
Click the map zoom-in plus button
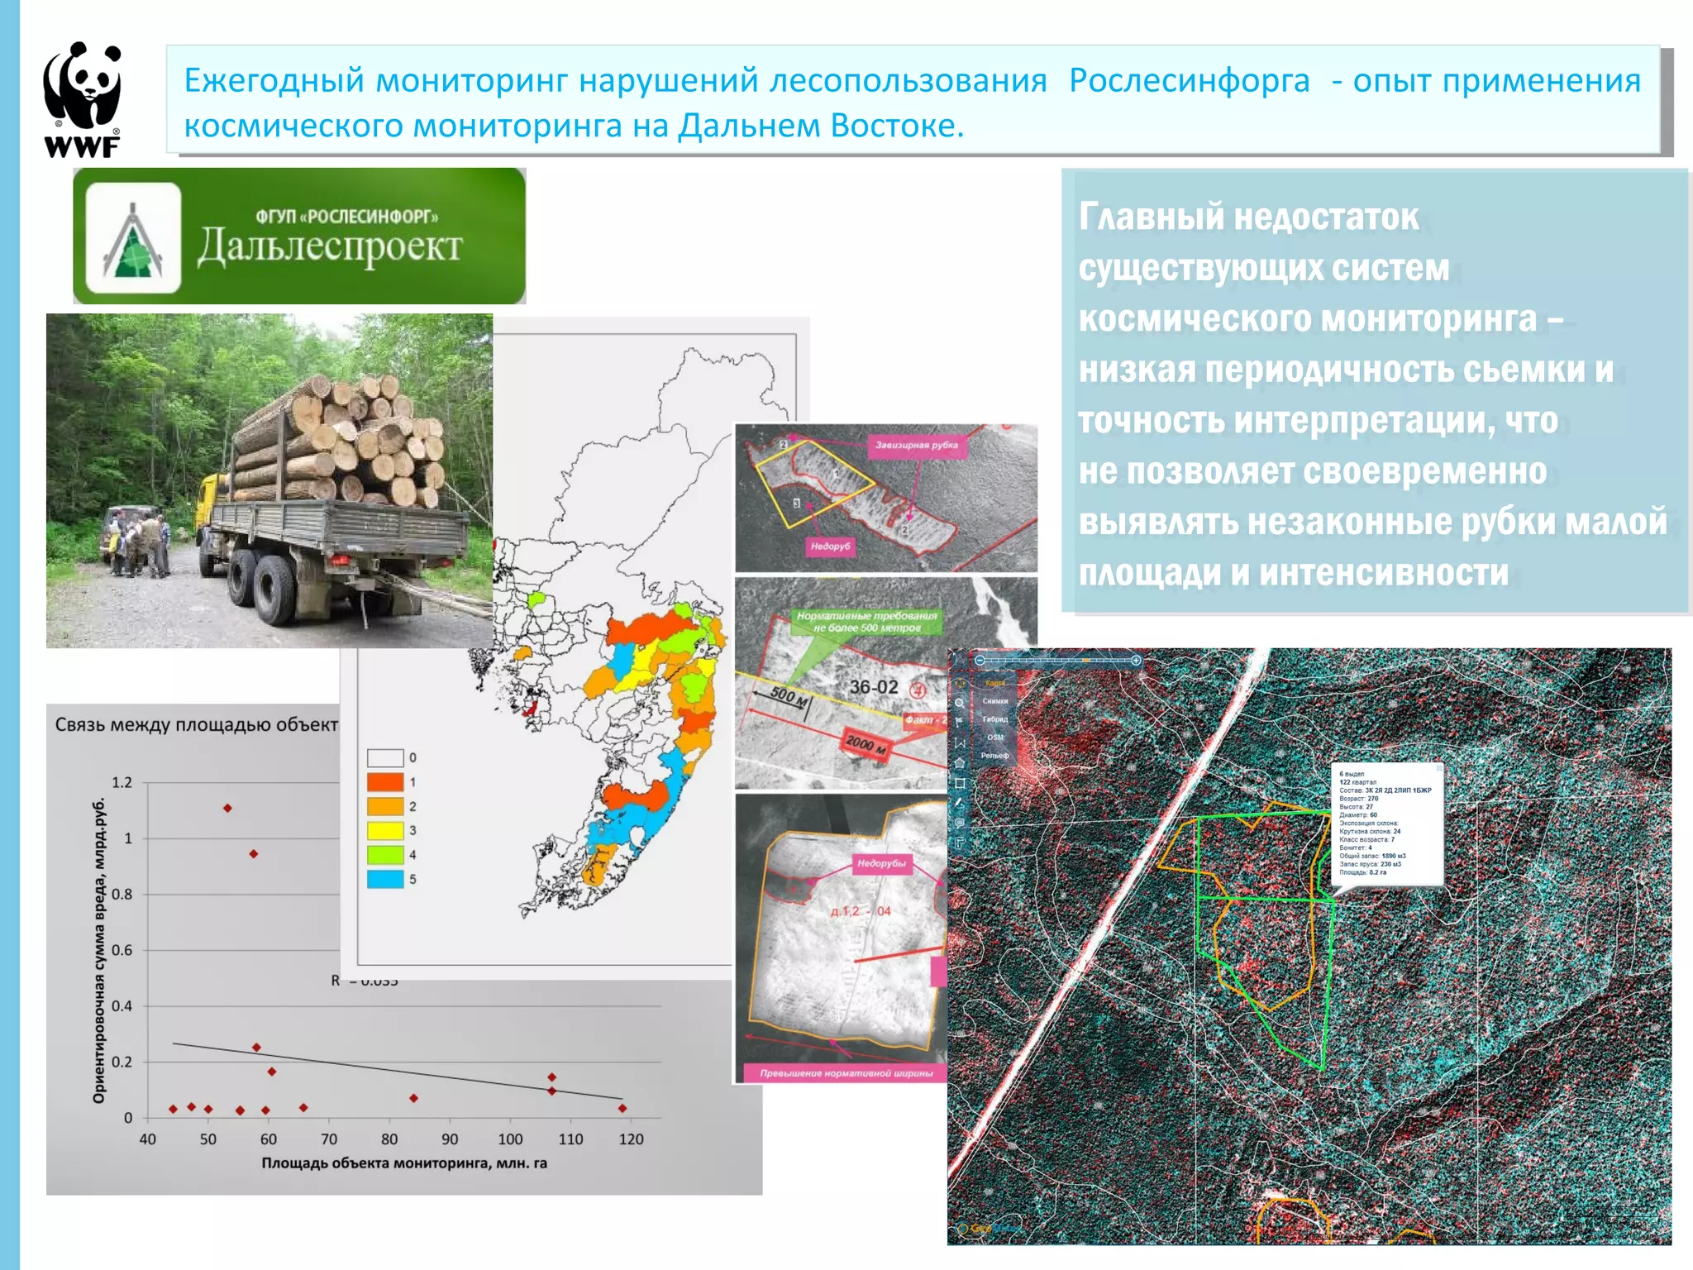(1136, 661)
